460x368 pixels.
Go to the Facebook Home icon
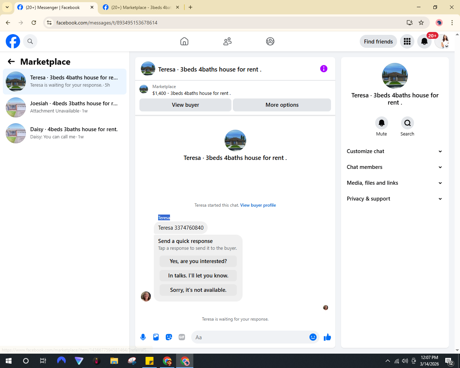pos(184,41)
